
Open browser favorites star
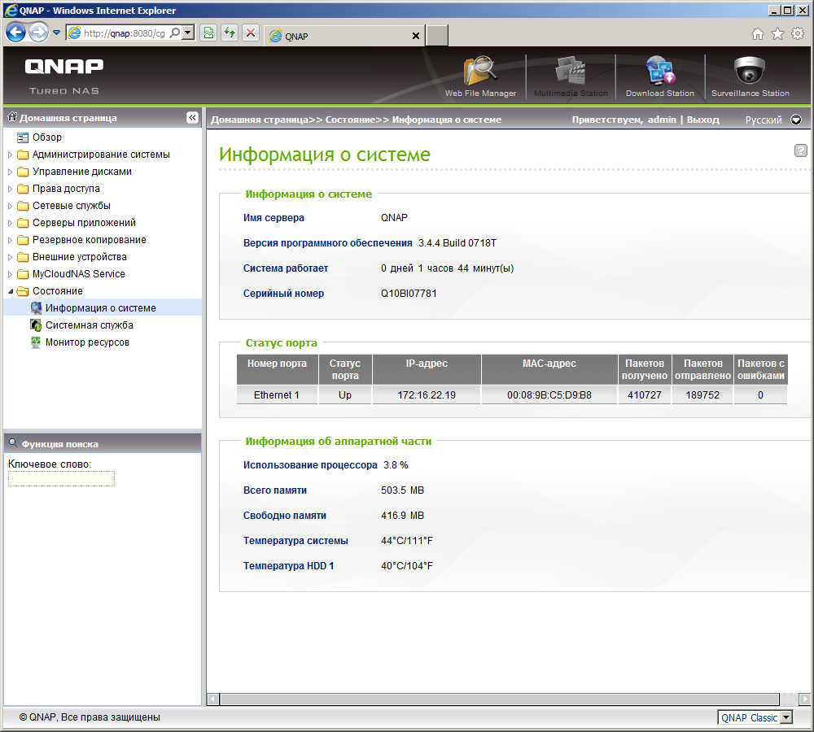(777, 33)
